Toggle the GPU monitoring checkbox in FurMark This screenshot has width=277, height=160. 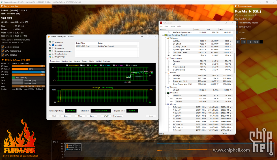click(x=3, y=51)
